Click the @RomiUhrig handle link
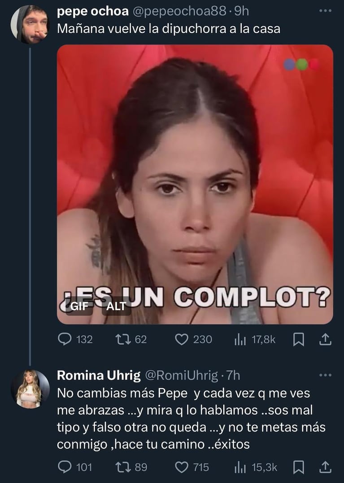344x483 pixels. (181, 375)
